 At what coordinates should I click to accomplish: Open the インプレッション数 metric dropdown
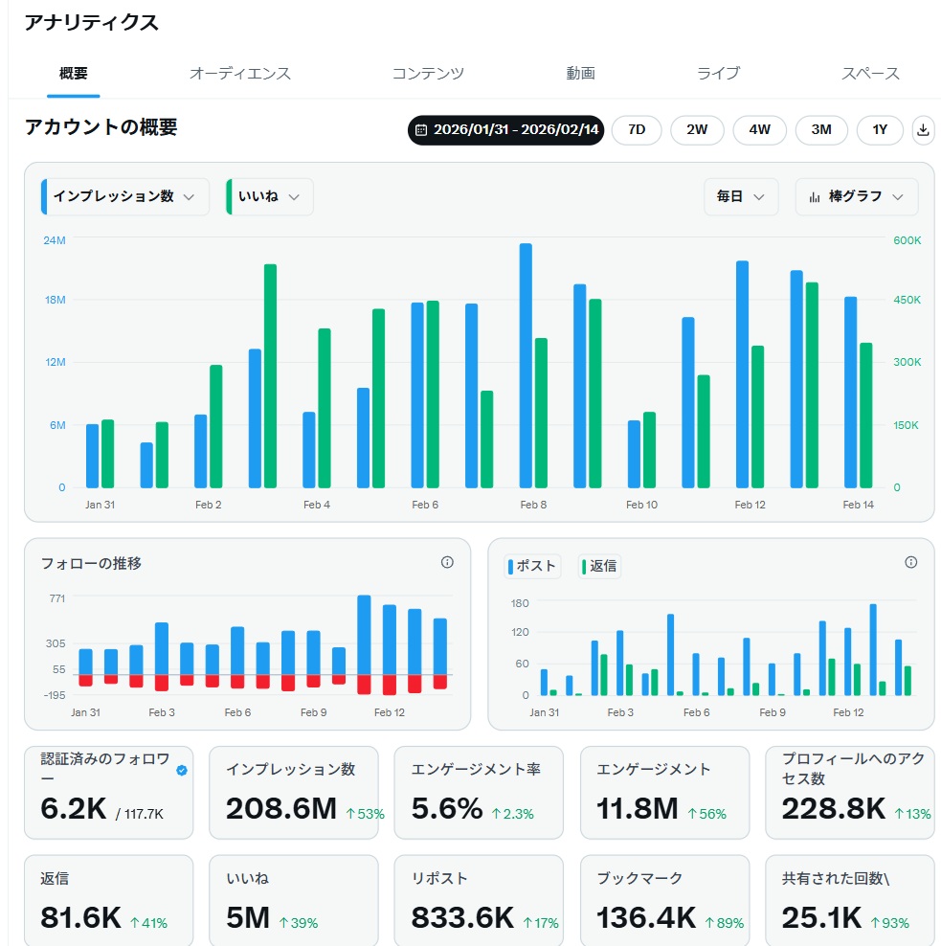(x=124, y=197)
